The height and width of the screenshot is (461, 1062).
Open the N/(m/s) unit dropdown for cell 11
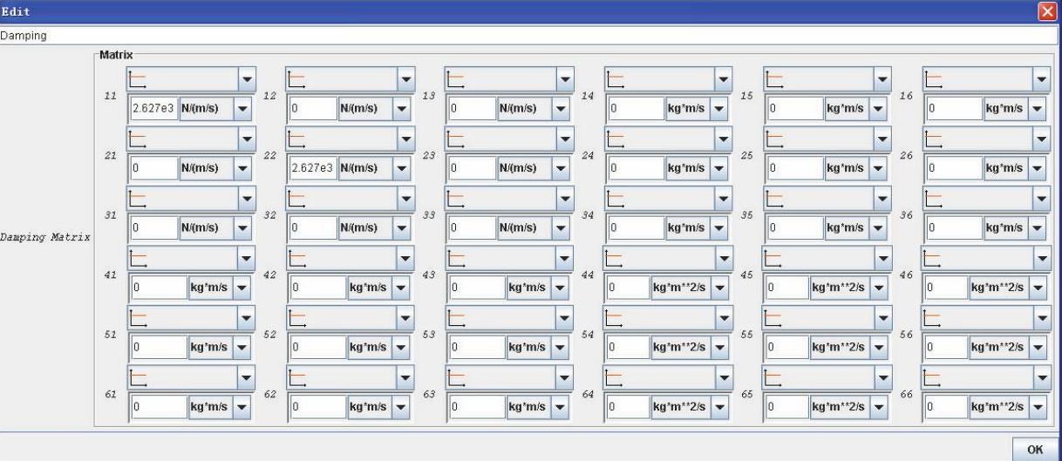(243, 109)
